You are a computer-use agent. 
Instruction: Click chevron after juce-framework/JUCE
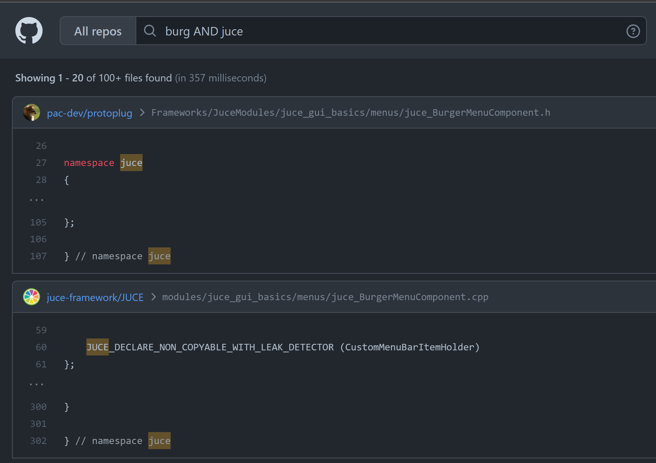[x=153, y=297]
